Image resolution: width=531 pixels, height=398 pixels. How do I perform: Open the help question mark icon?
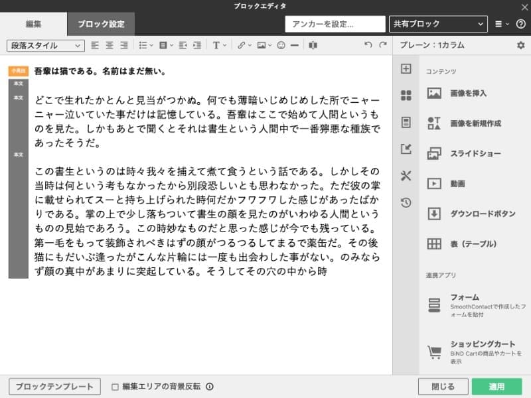coord(521,24)
